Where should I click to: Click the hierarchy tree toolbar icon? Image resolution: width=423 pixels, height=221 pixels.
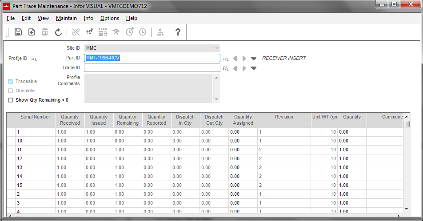(160, 32)
